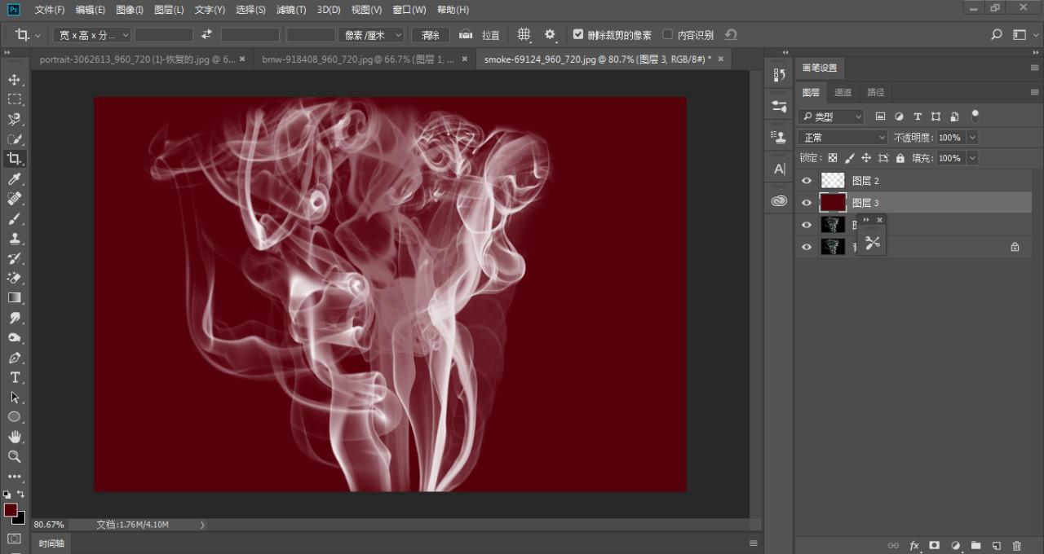Toggle layer filter on/off switch
1044x554 pixels.
point(975,117)
